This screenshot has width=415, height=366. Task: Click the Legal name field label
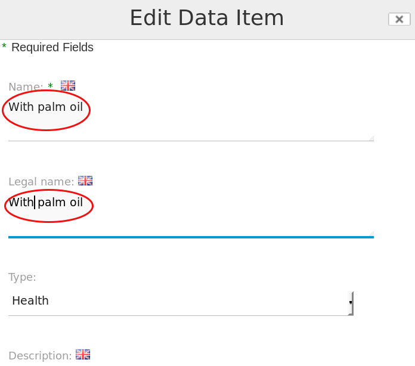coord(41,182)
